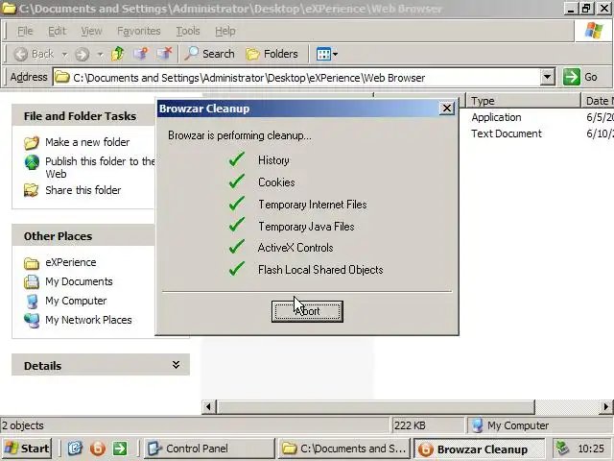Click the History green checkmark
The image size is (614, 461).
pyautogui.click(x=237, y=159)
